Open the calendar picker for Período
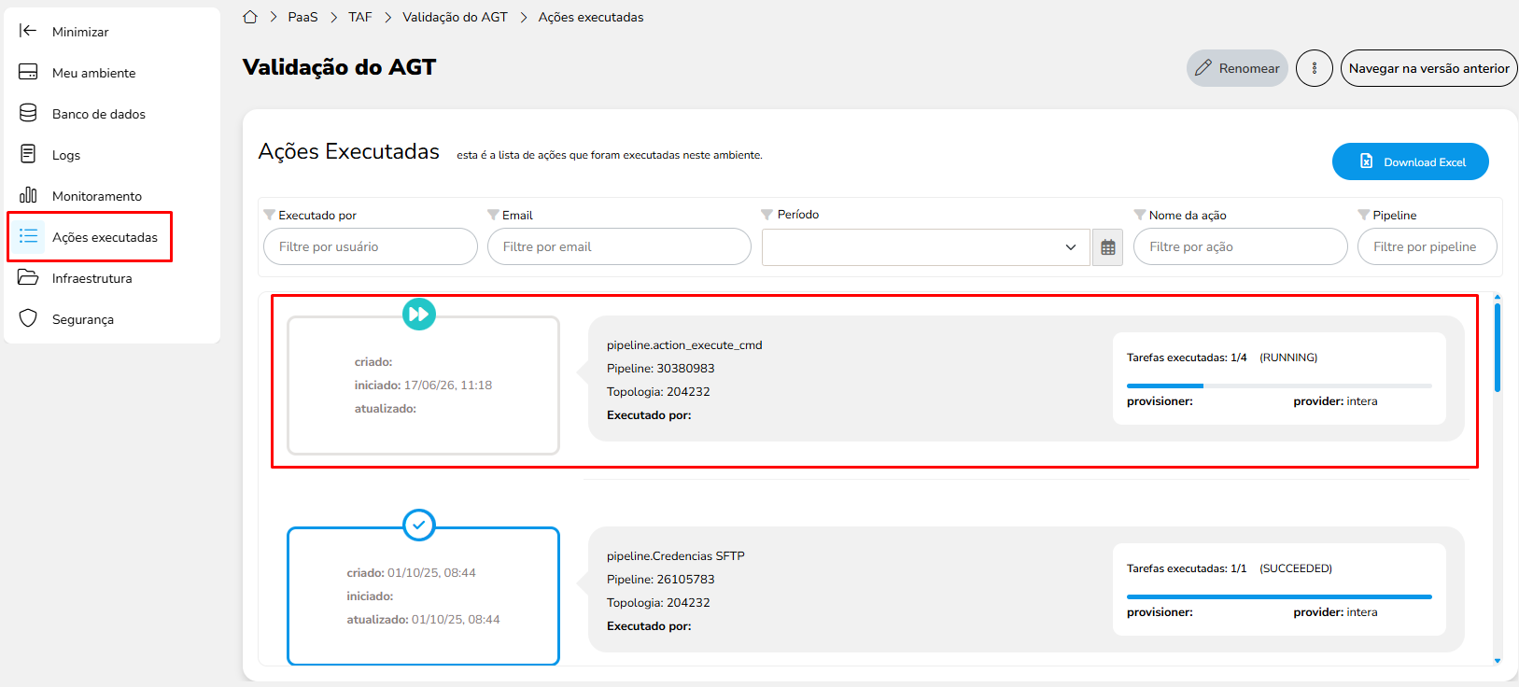This screenshot has width=1519, height=687. click(1108, 247)
